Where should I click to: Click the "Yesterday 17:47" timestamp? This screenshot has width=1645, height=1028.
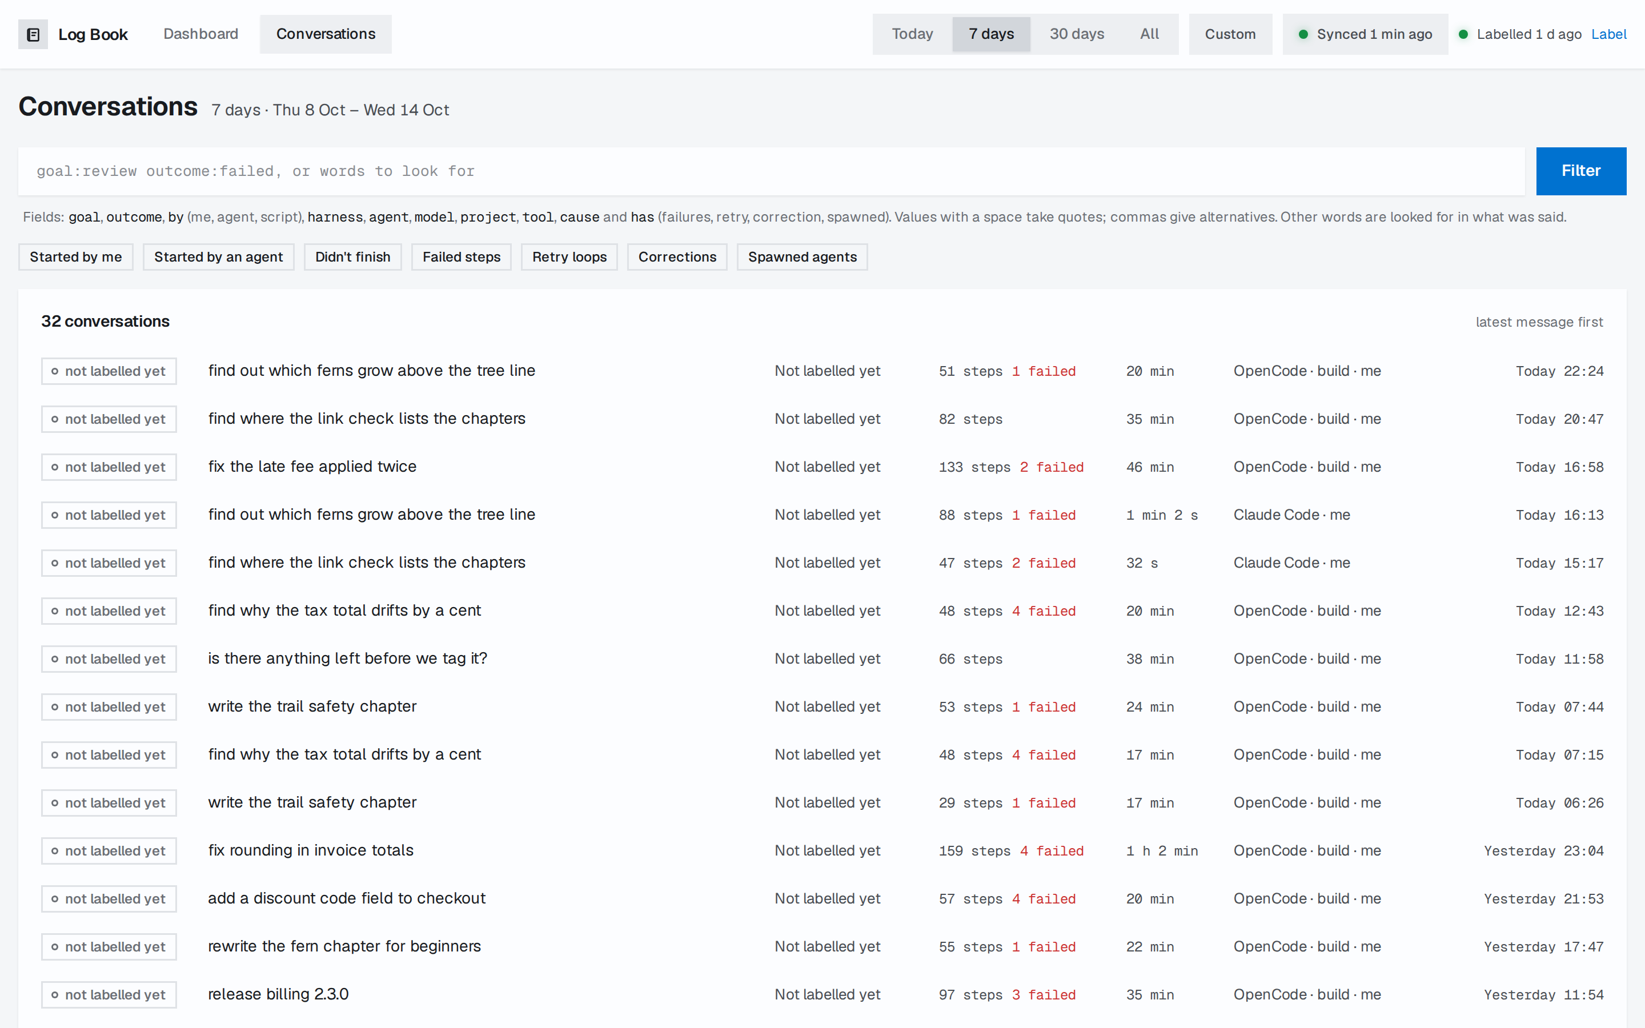click(1544, 946)
